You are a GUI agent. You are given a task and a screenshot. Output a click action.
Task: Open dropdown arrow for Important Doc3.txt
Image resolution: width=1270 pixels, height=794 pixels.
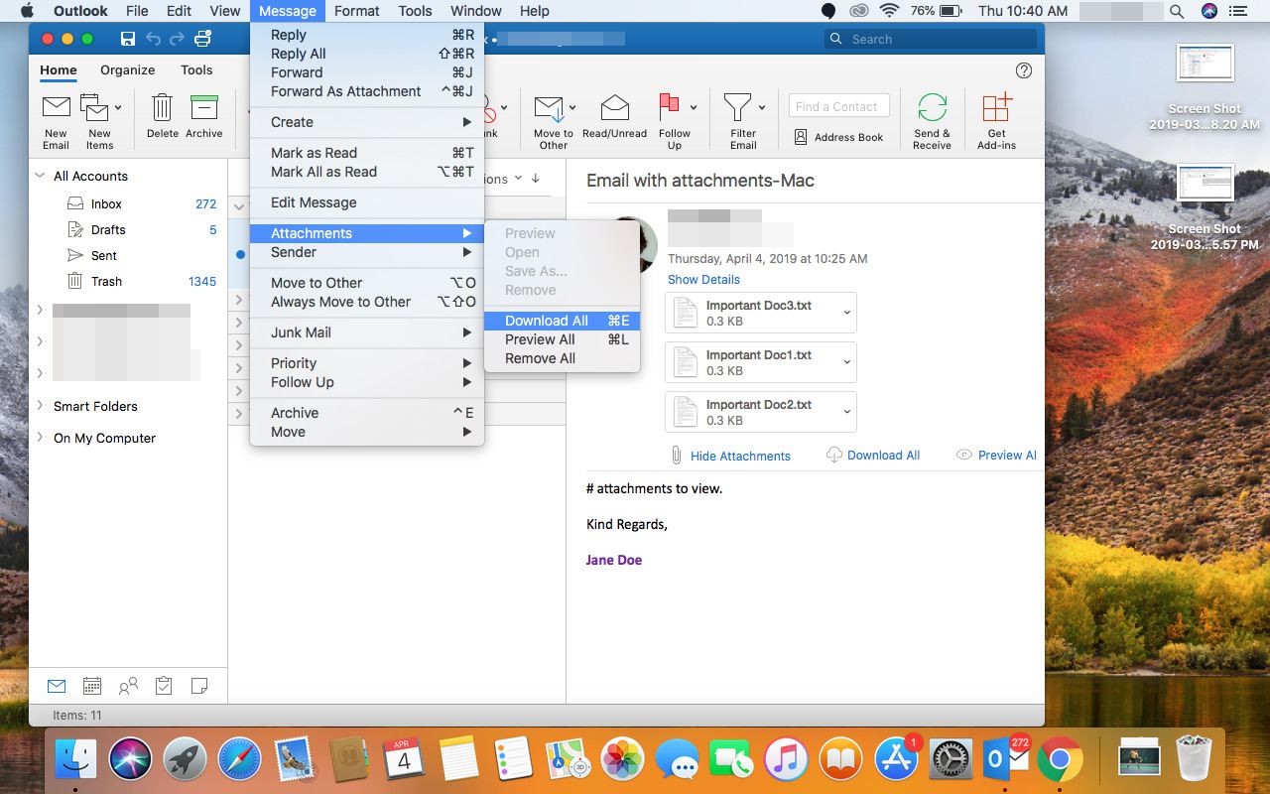point(847,313)
